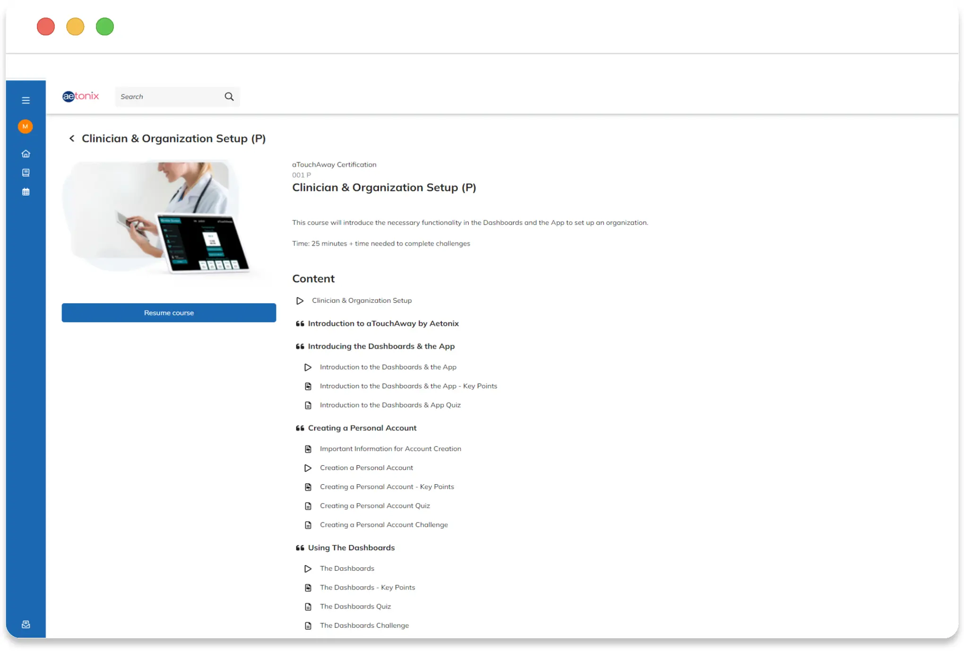Viewport: 964px width, 651px height.
Task: Select section heading Introduction to aTouchAway by Aetonix
Action: pos(383,324)
